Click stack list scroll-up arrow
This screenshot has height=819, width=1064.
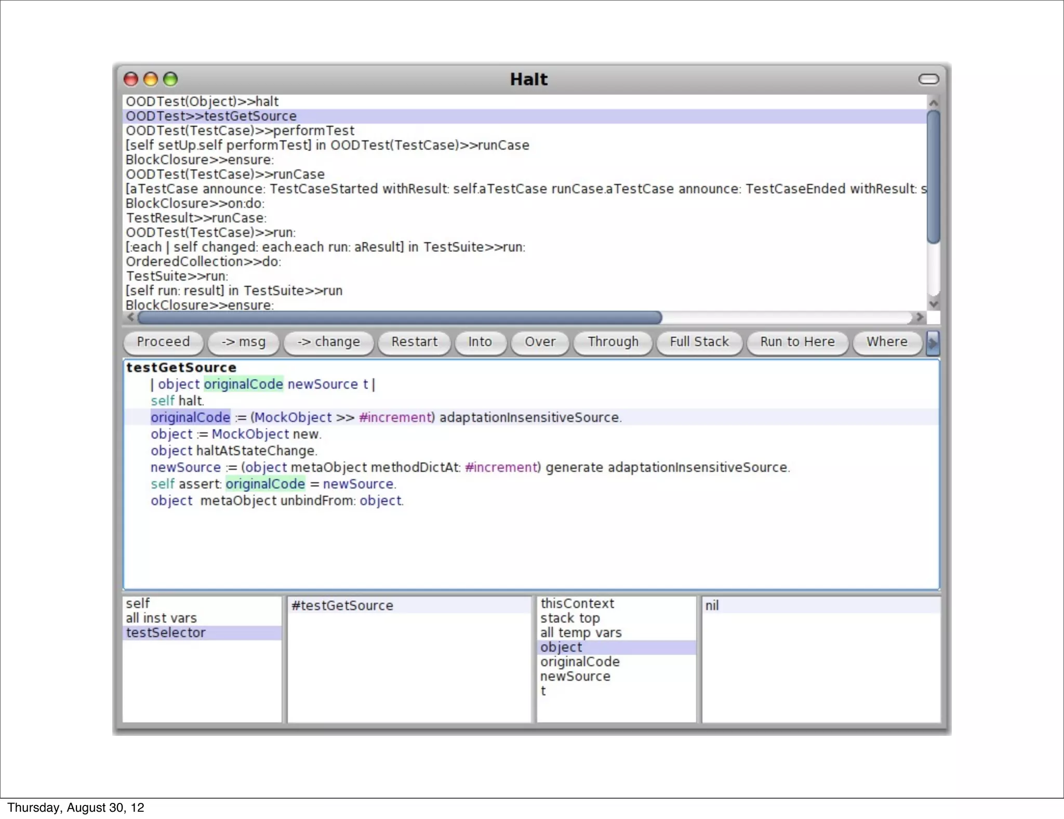click(x=933, y=102)
